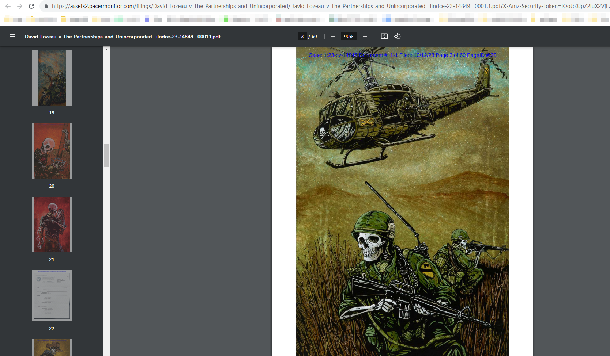
Task: Click the thumbnail sidebar scrollbar handle
Action: [106, 156]
